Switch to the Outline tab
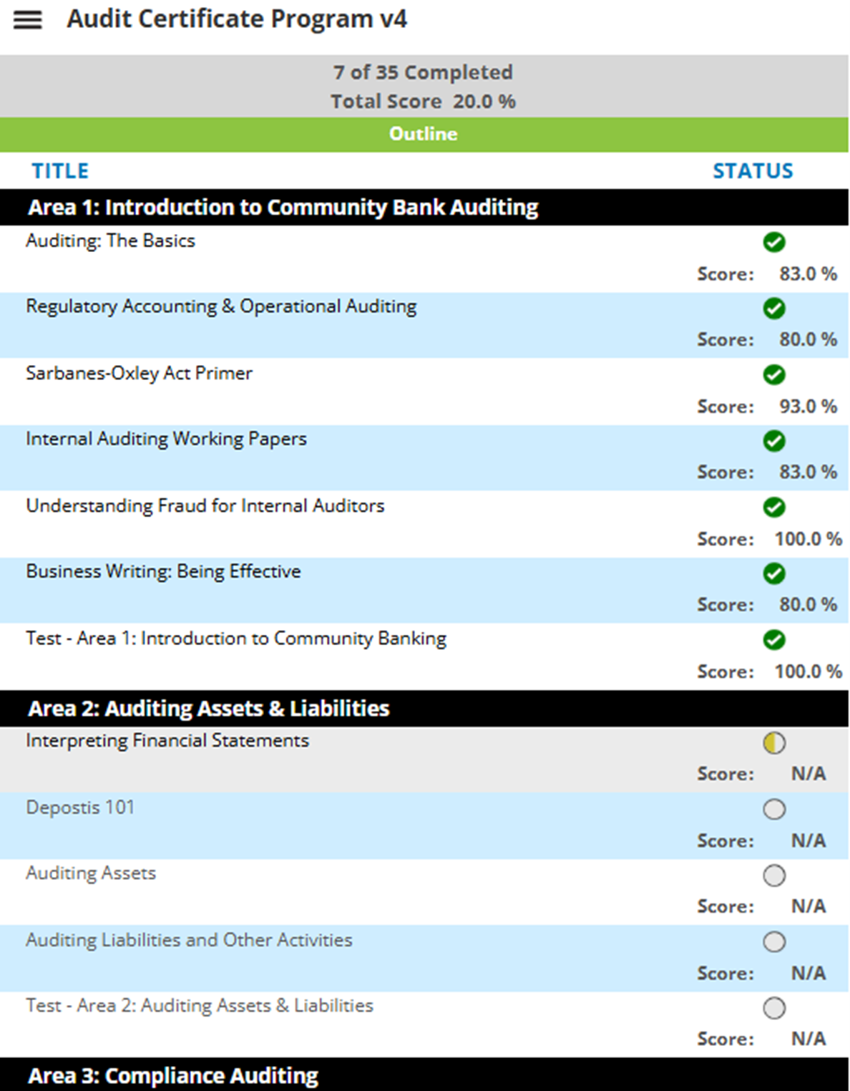 [x=423, y=133]
